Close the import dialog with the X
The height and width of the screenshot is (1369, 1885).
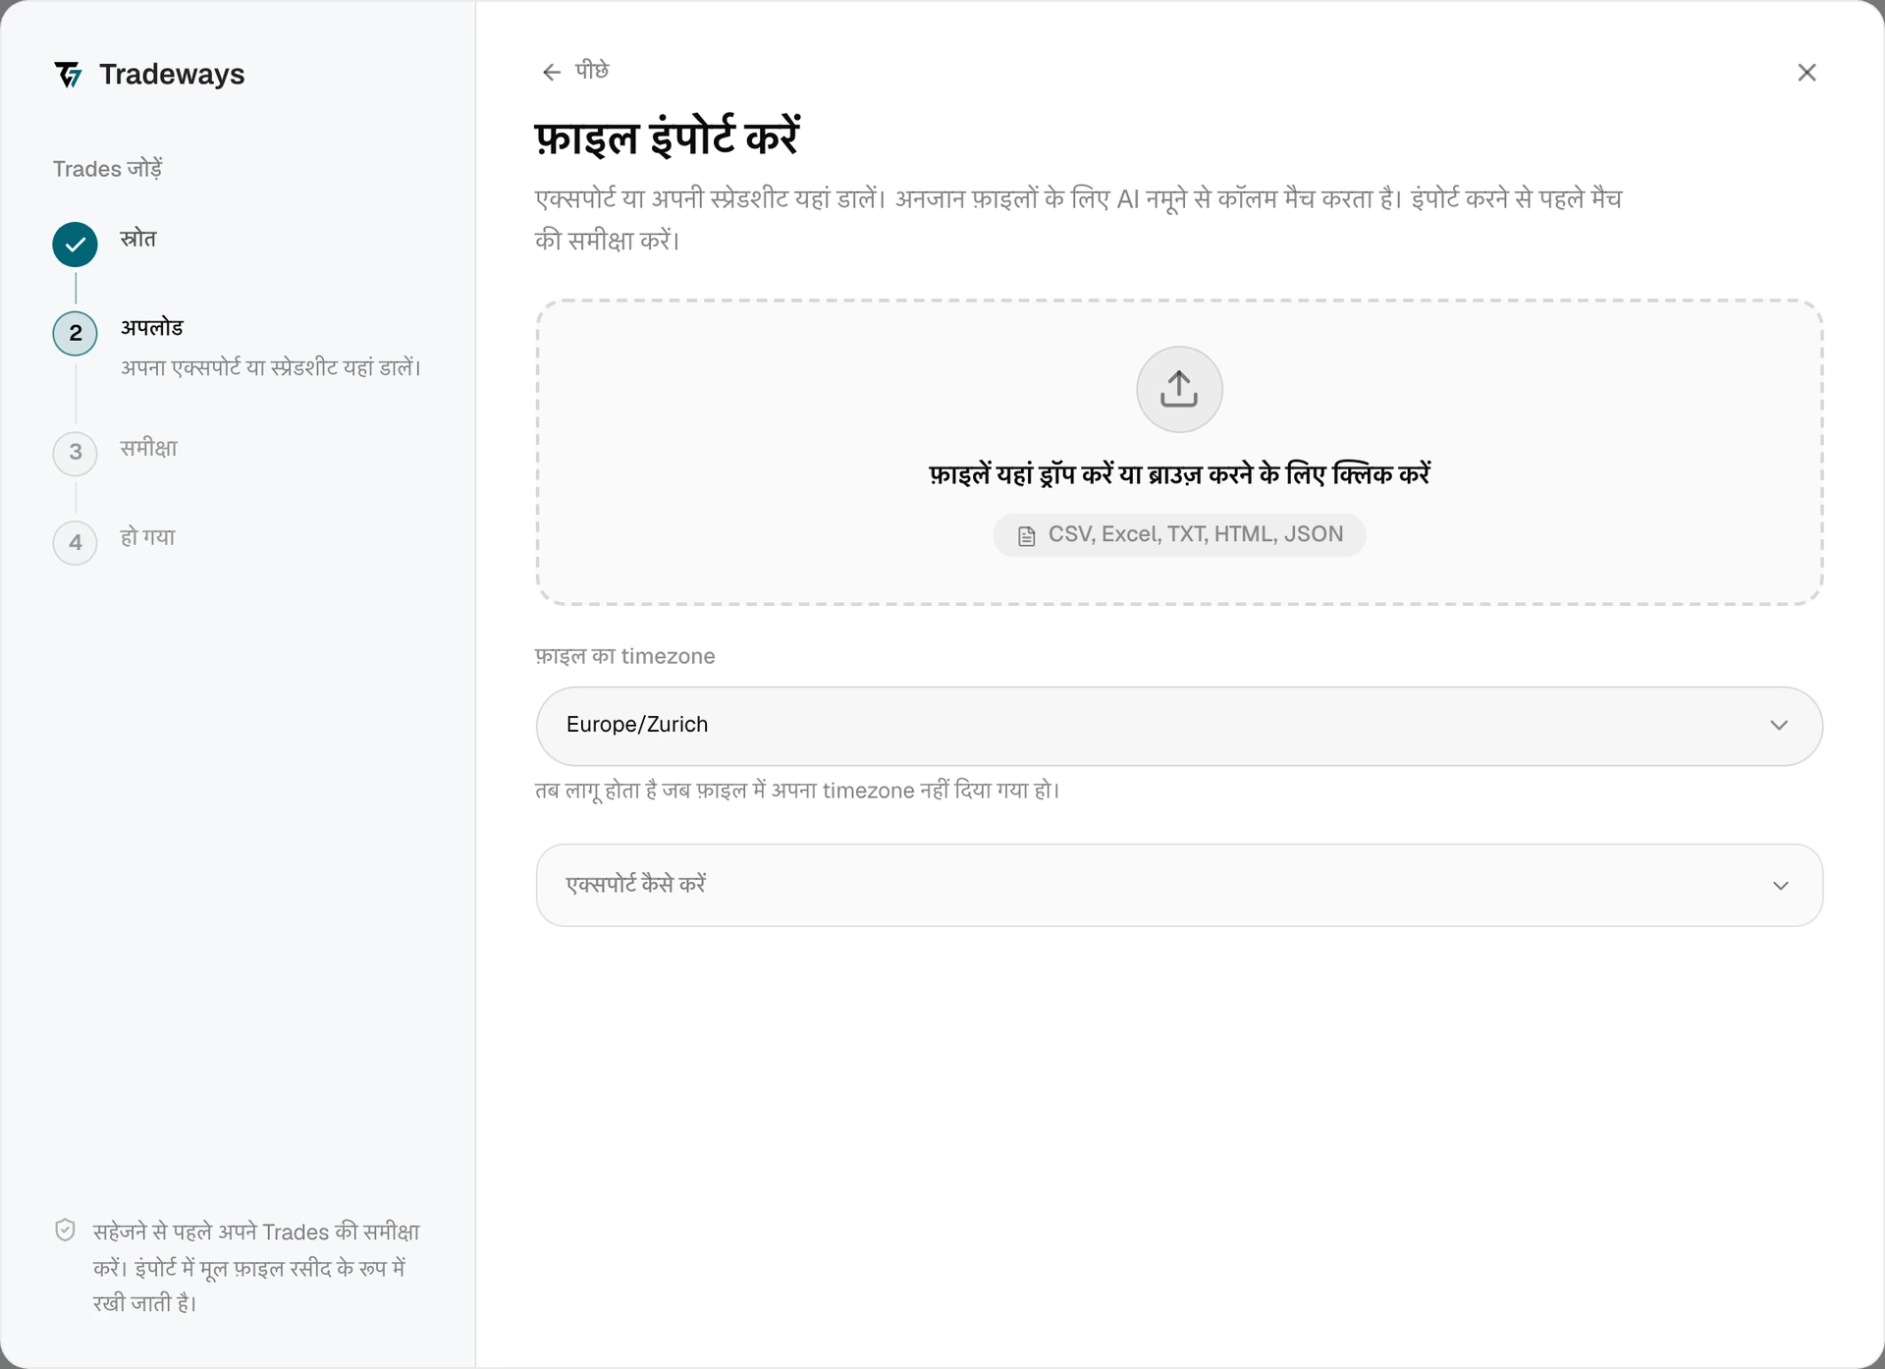tap(1806, 73)
